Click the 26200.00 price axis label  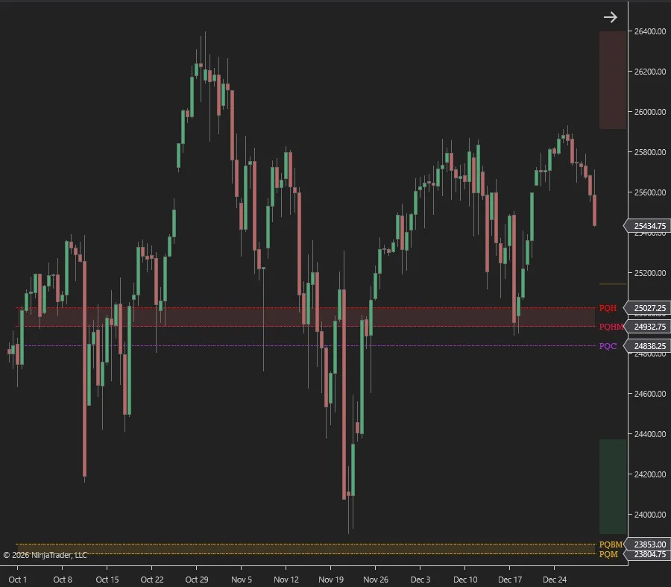tap(650, 72)
